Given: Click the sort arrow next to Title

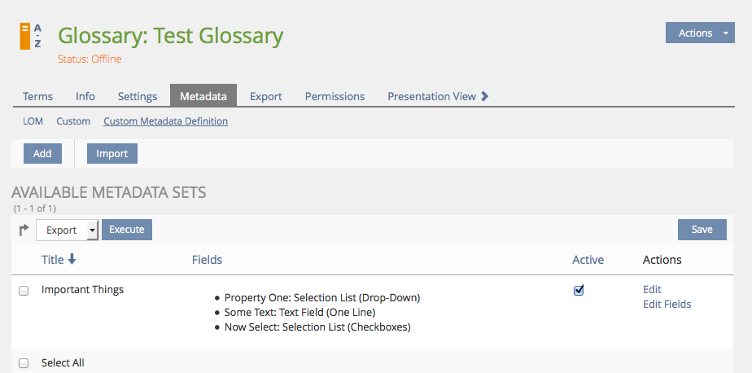Looking at the screenshot, I should click(x=72, y=260).
